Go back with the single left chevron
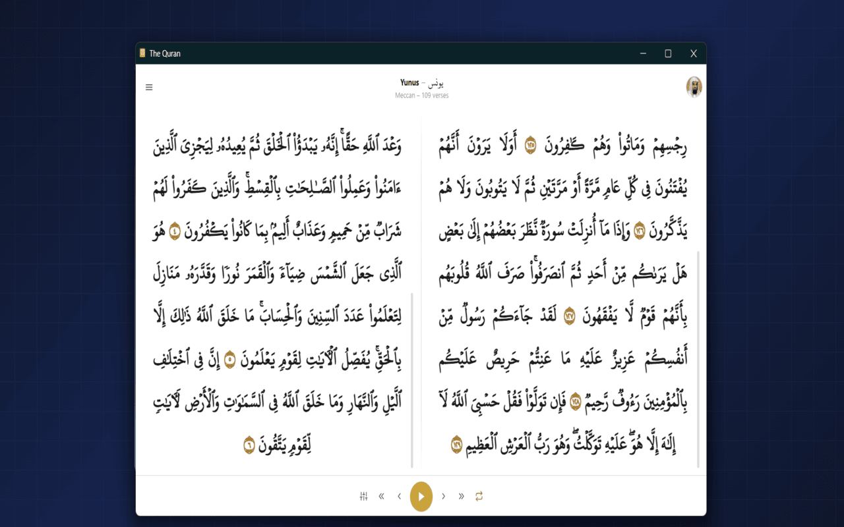The height and width of the screenshot is (527, 844). point(399,496)
